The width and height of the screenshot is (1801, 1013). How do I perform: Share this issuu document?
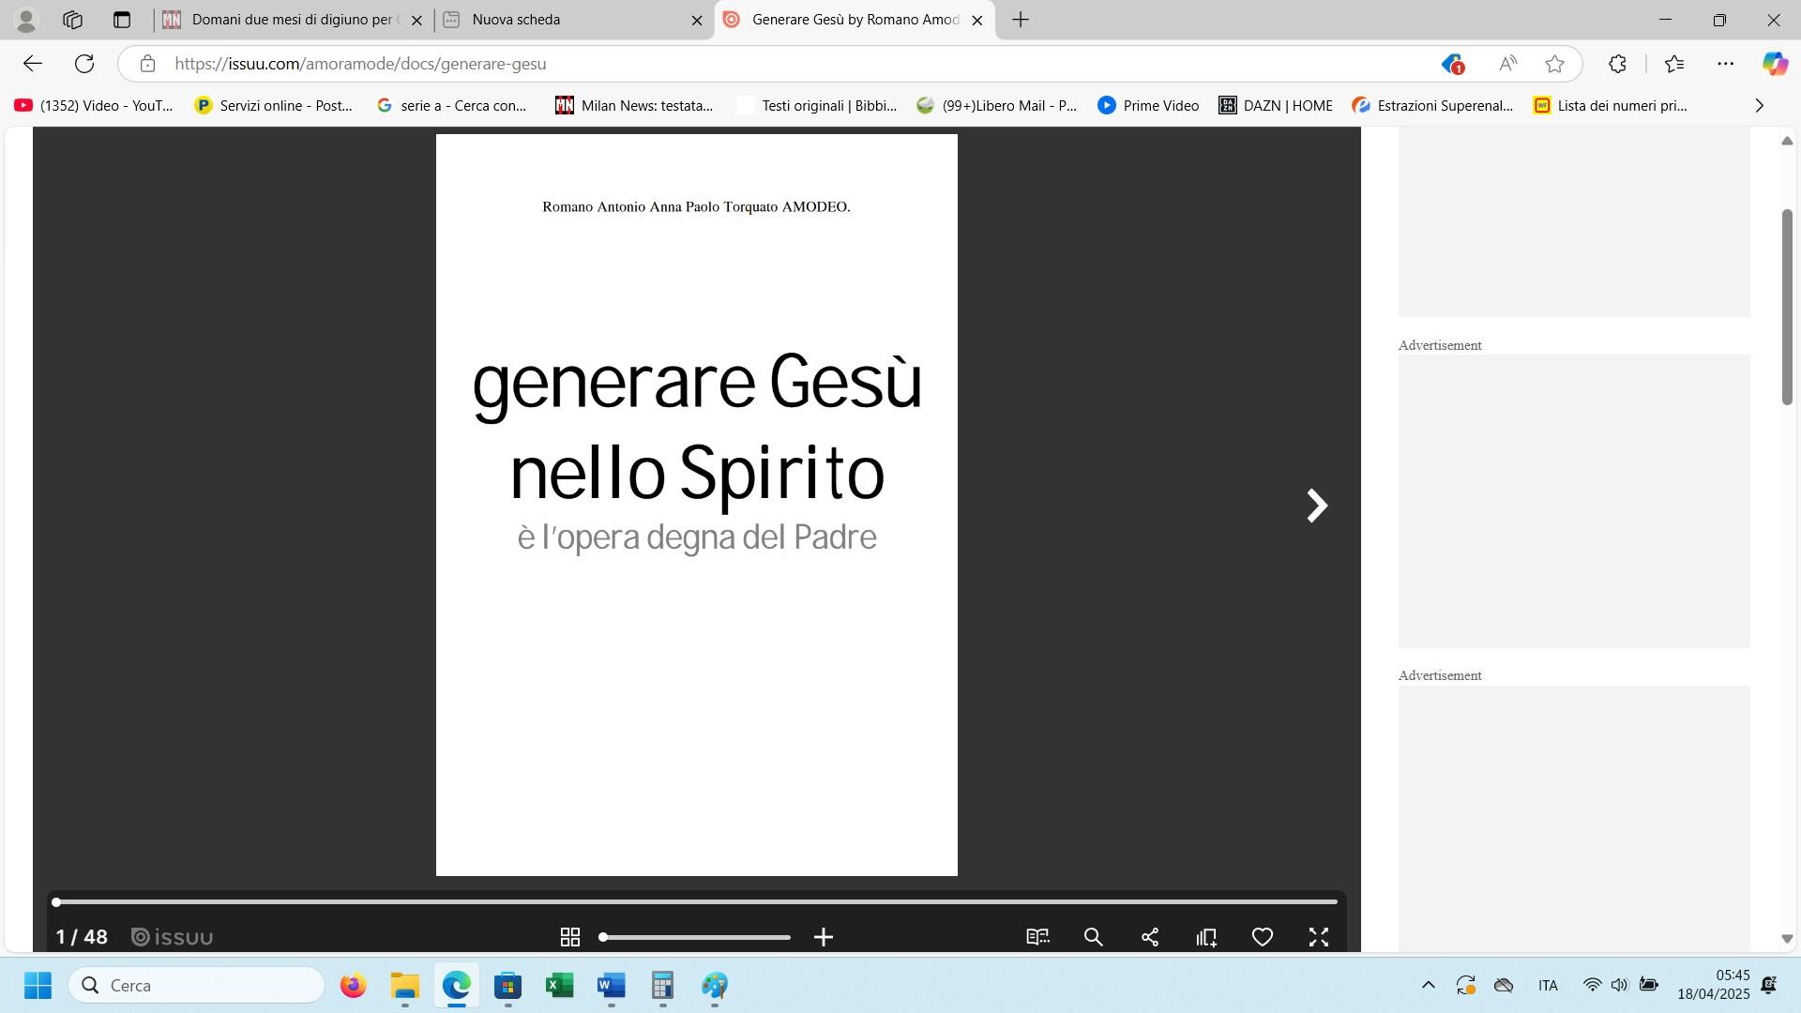tap(1150, 937)
